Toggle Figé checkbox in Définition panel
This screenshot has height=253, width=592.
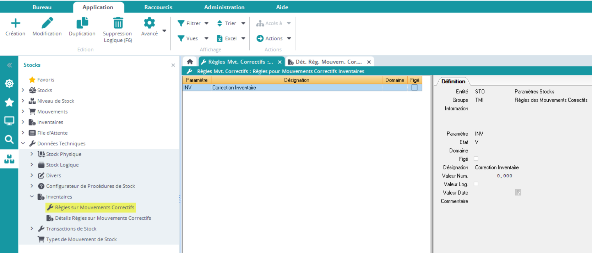[476, 159]
